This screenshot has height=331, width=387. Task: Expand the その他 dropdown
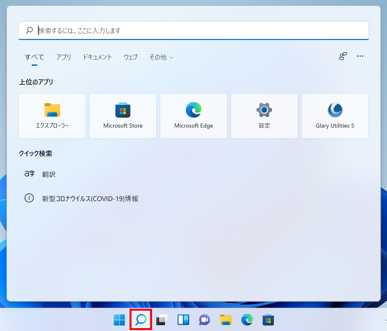161,57
